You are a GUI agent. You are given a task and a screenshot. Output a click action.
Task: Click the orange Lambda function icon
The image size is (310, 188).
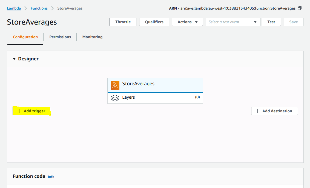pyautogui.click(x=115, y=85)
